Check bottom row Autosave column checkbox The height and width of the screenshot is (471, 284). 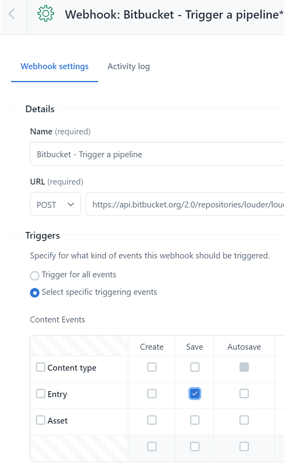pos(244,447)
